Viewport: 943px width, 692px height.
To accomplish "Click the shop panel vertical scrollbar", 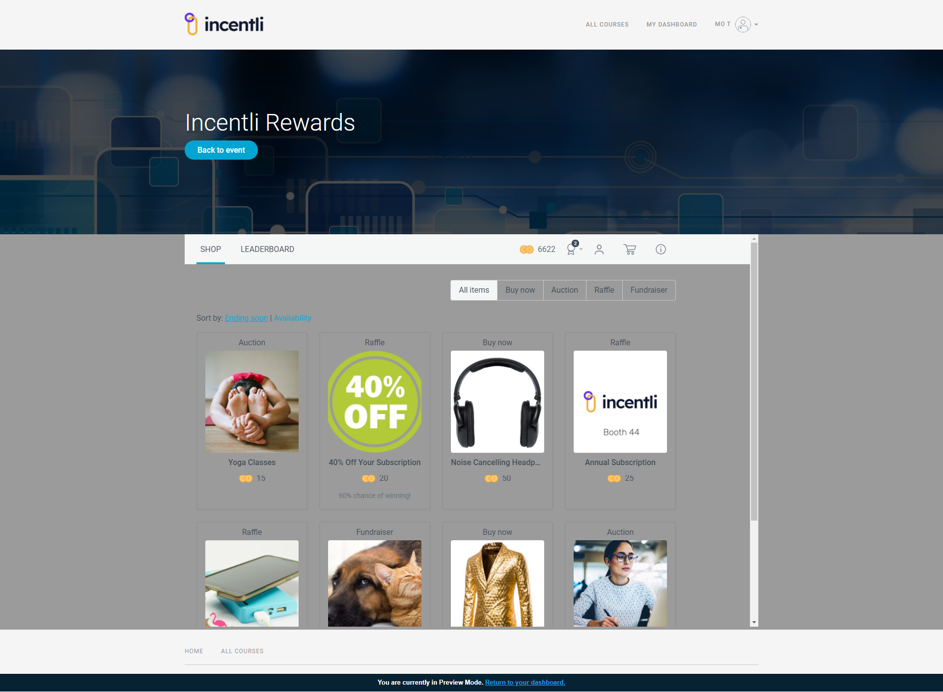I will tap(754, 383).
